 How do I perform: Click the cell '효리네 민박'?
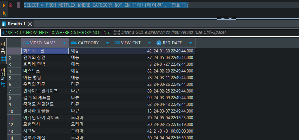pyautogui.click(x=45, y=64)
